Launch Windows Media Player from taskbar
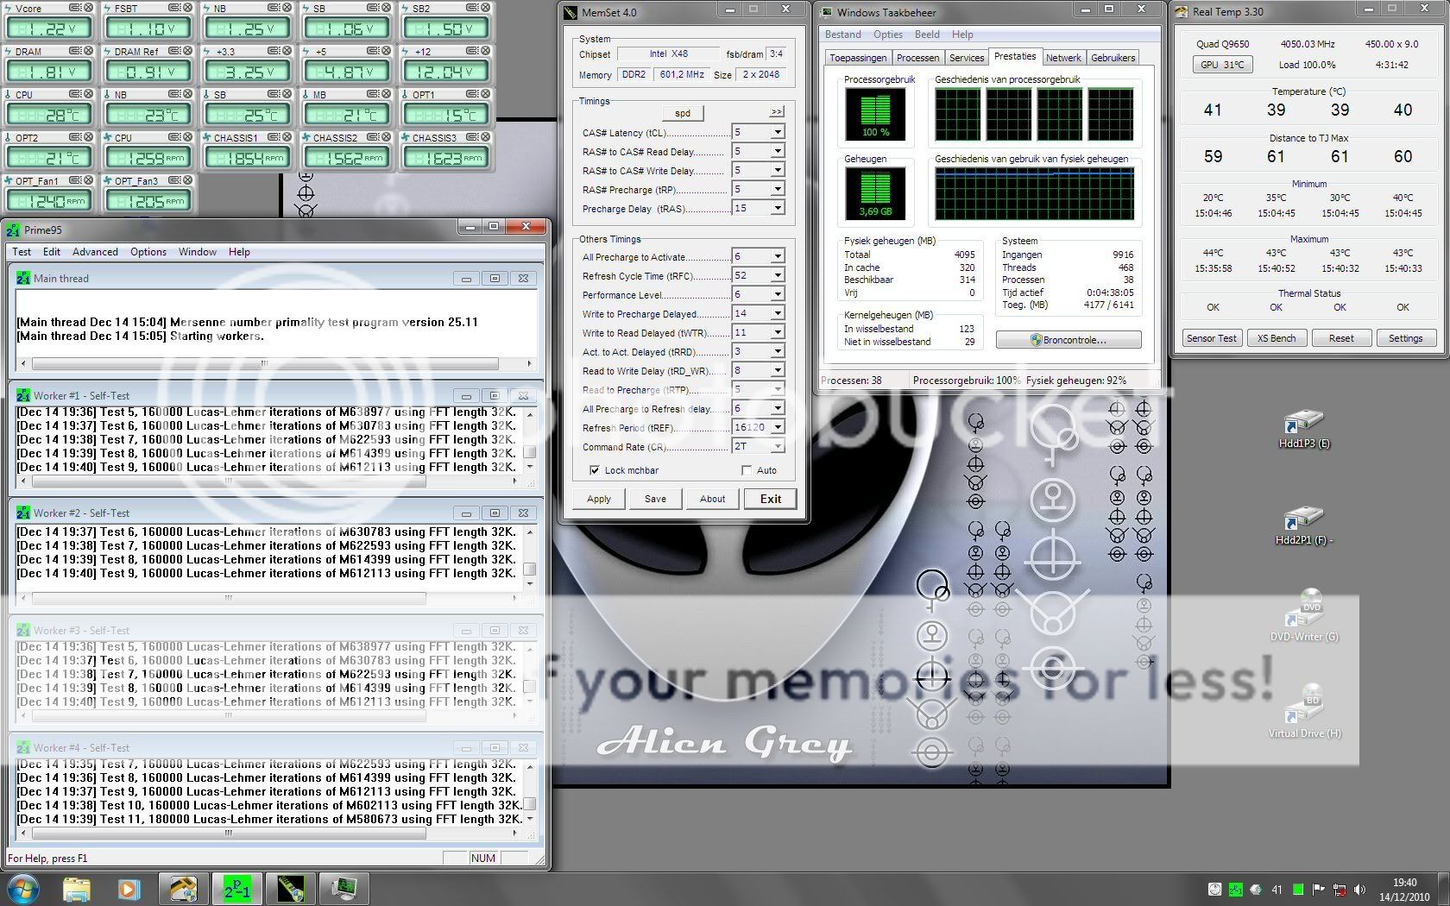The image size is (1450, 906). [x=128, y=889]
